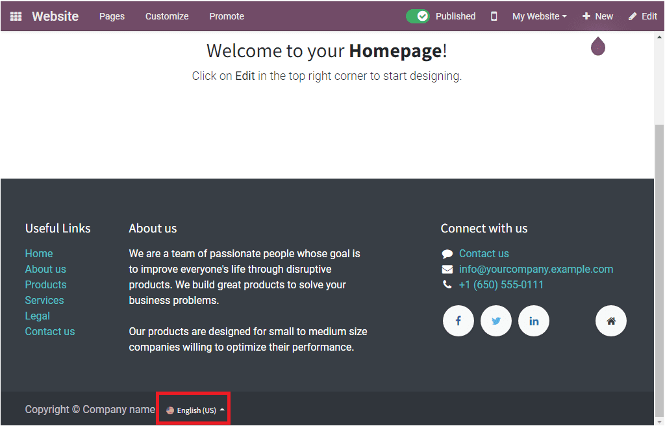This screenshot has width=665, height=426.
Task: Open the Promote menu
Action: (x=226, y=16)
